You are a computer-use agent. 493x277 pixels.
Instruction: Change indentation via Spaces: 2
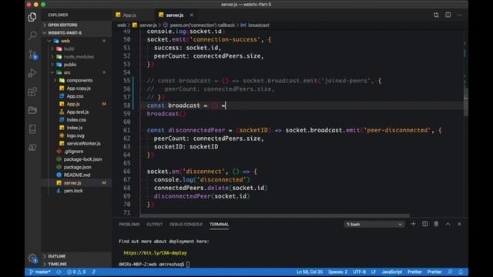point(337,272)
